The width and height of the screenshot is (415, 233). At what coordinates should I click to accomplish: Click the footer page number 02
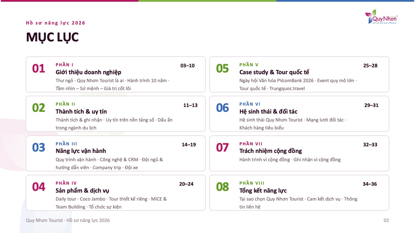tap(386, 220)
